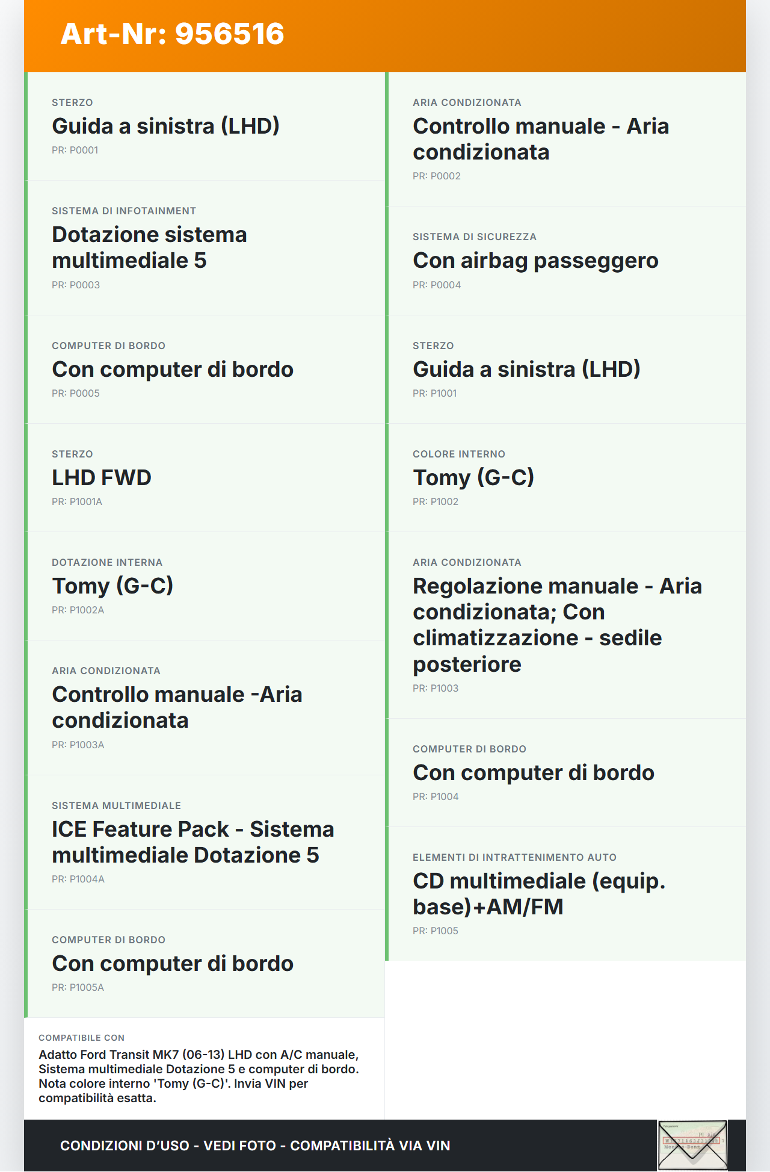Select the Con airbag passeggero item

(565, 261)
